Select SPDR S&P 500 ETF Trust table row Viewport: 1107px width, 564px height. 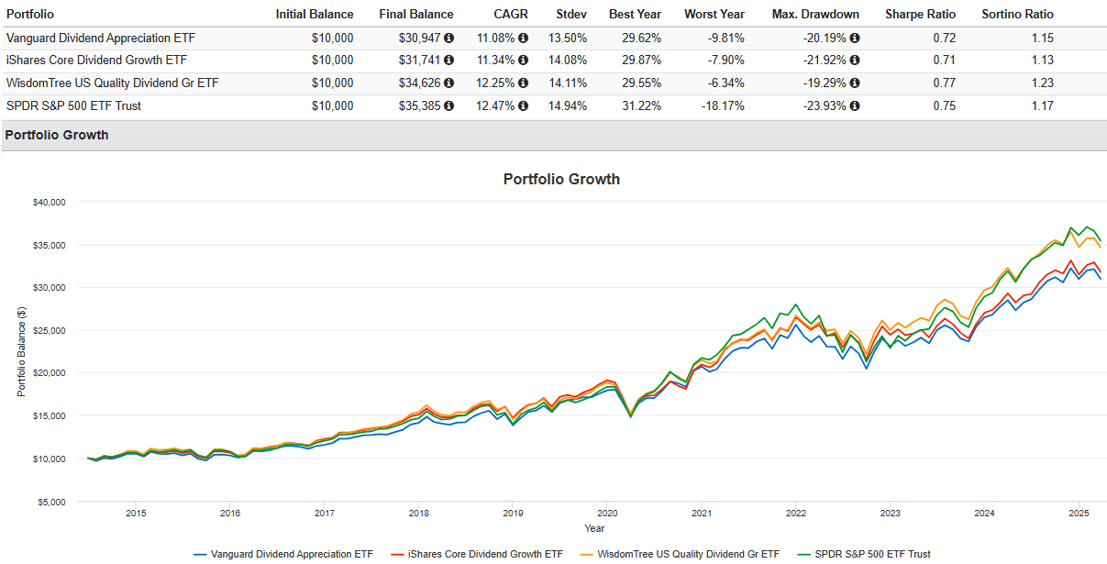pos(73,106)
